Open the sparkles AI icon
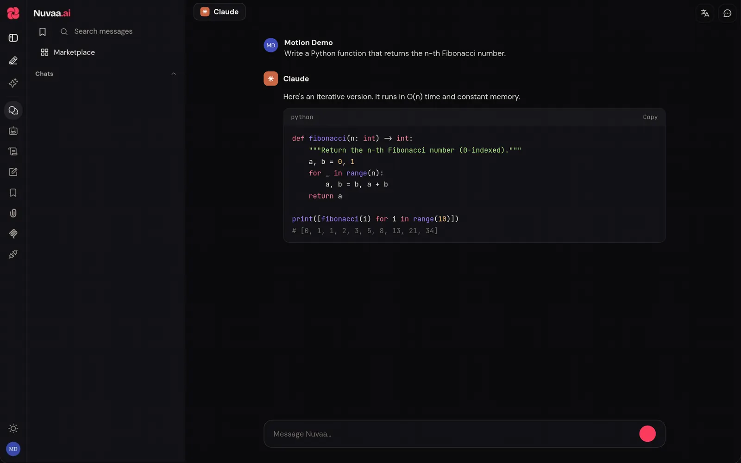This screenshot has width=741, height=463. click(x=13, y=83)
